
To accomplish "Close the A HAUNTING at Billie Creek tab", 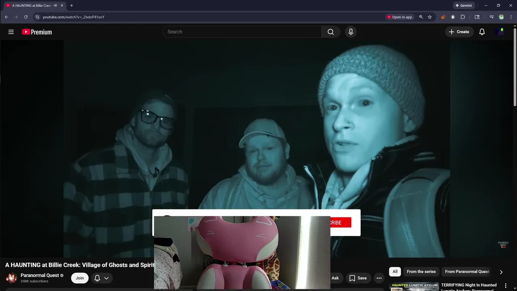I will pos(62,6).
